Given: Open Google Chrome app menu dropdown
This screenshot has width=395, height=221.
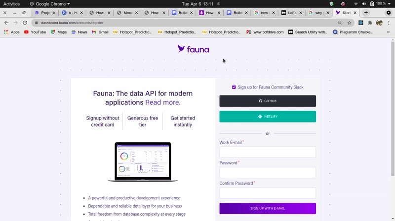Looking at the screenshot, I should click(50, 4).
